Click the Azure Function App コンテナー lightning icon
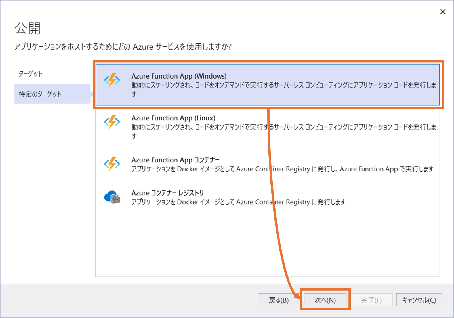 click(112, 164)
